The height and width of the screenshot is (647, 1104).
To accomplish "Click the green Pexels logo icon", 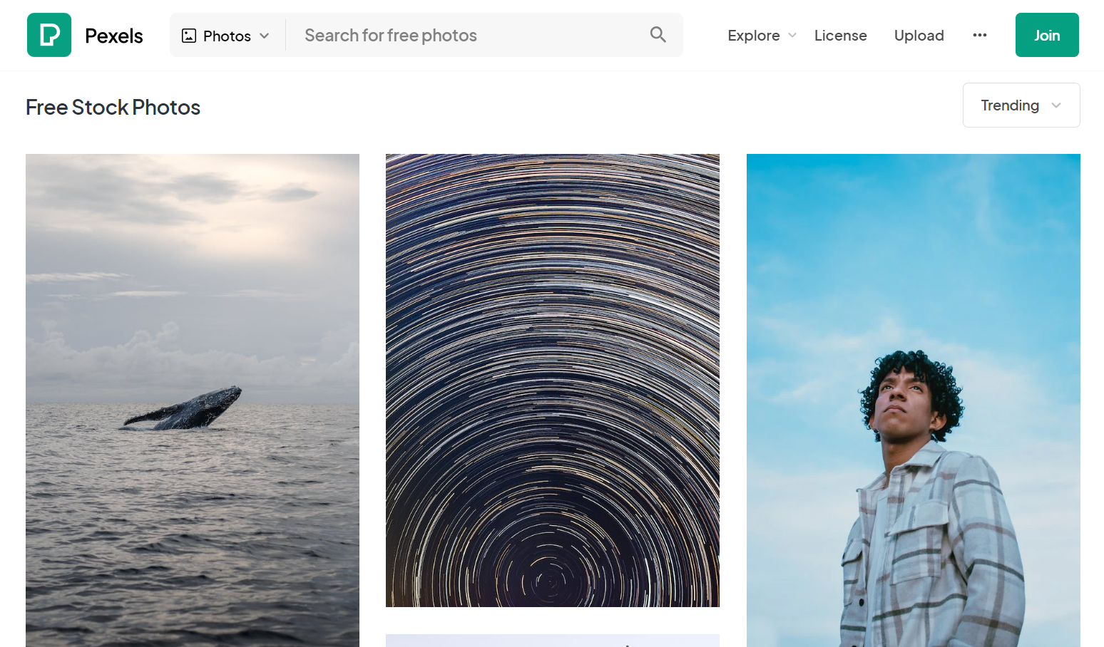I will pyautogui.click(x=49, y=35).
